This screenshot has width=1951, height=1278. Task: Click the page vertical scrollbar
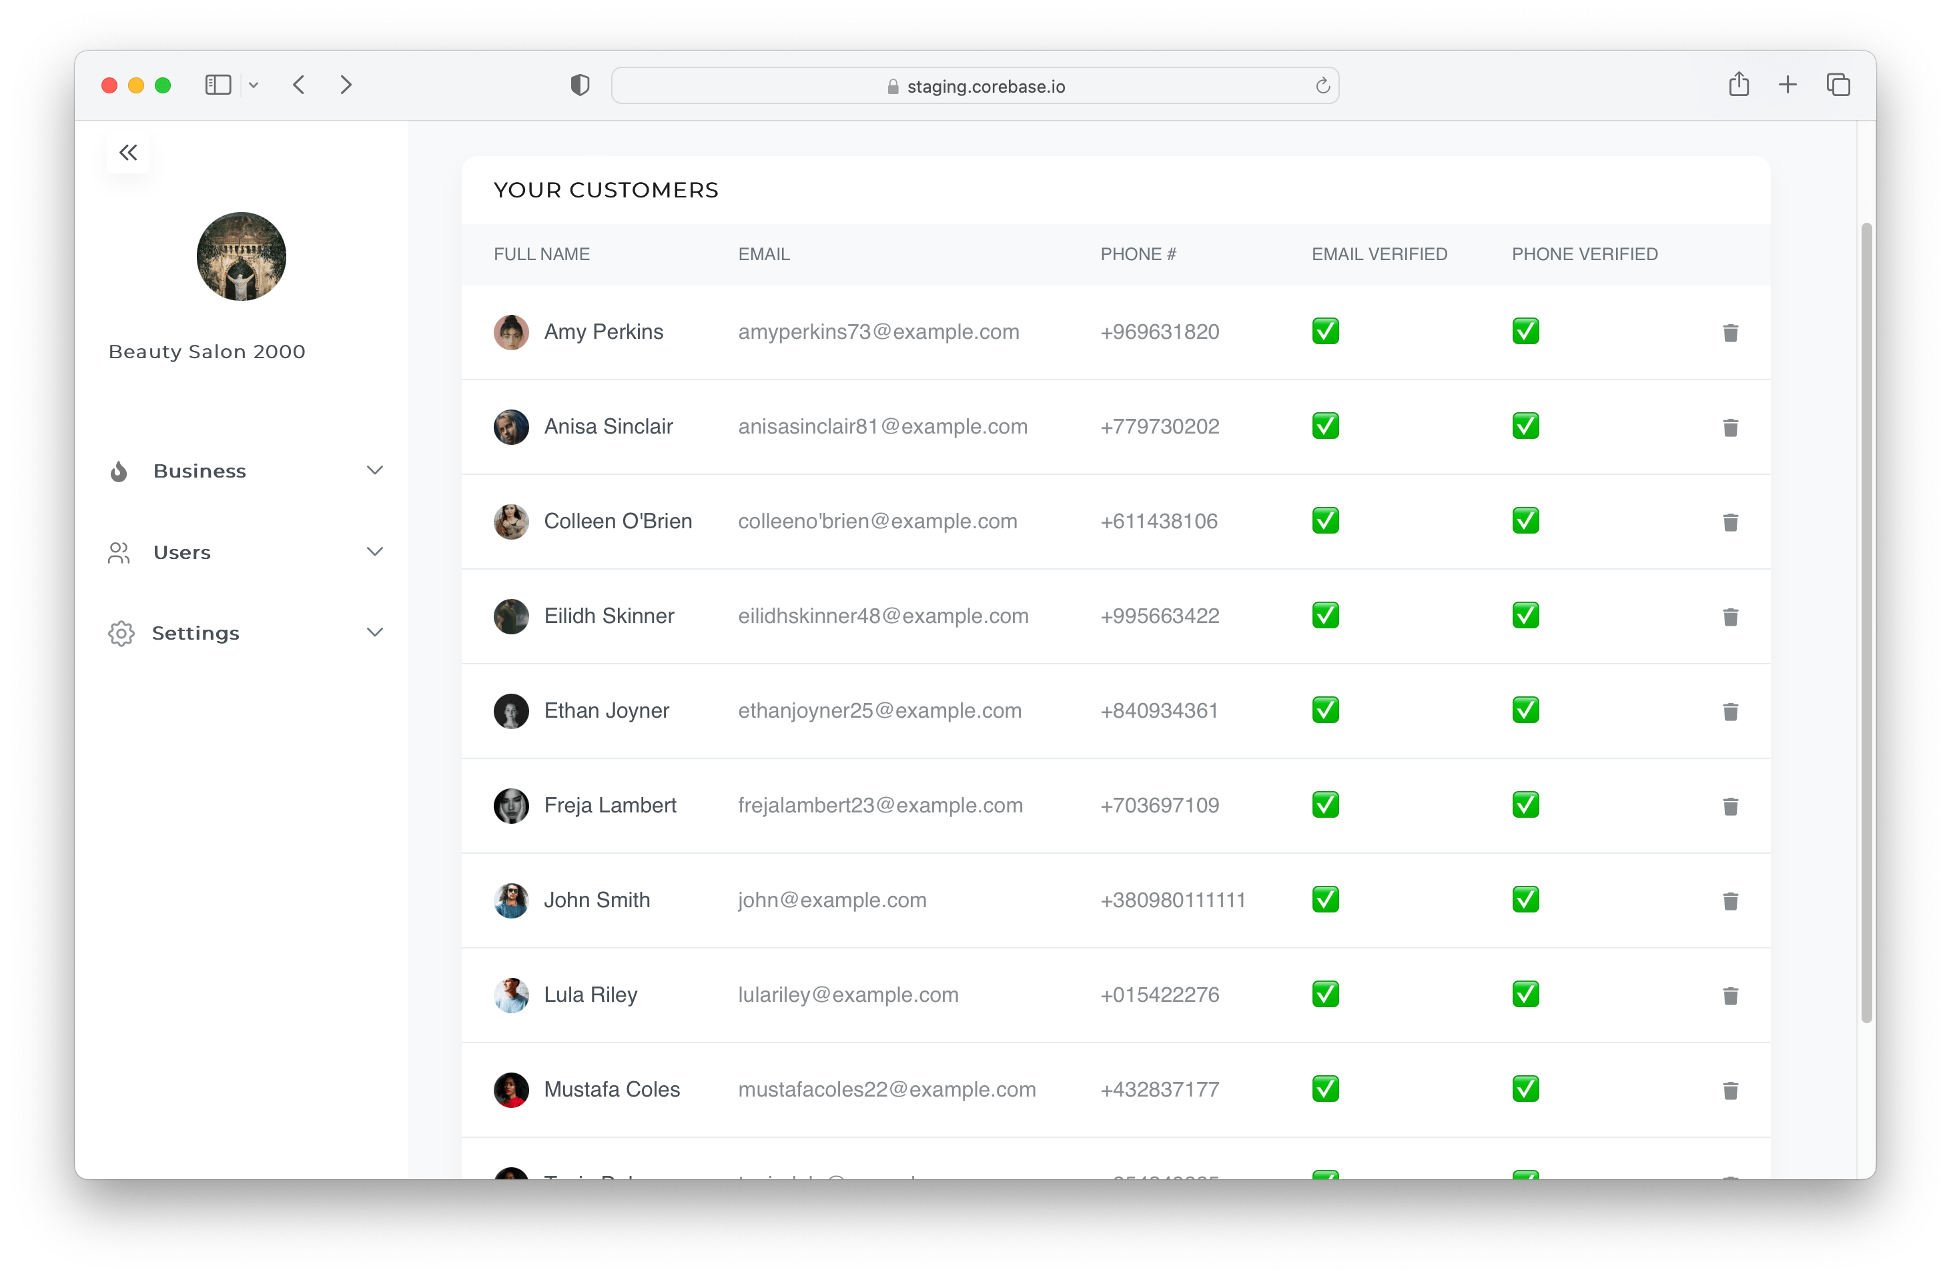tap(1866, 622)
